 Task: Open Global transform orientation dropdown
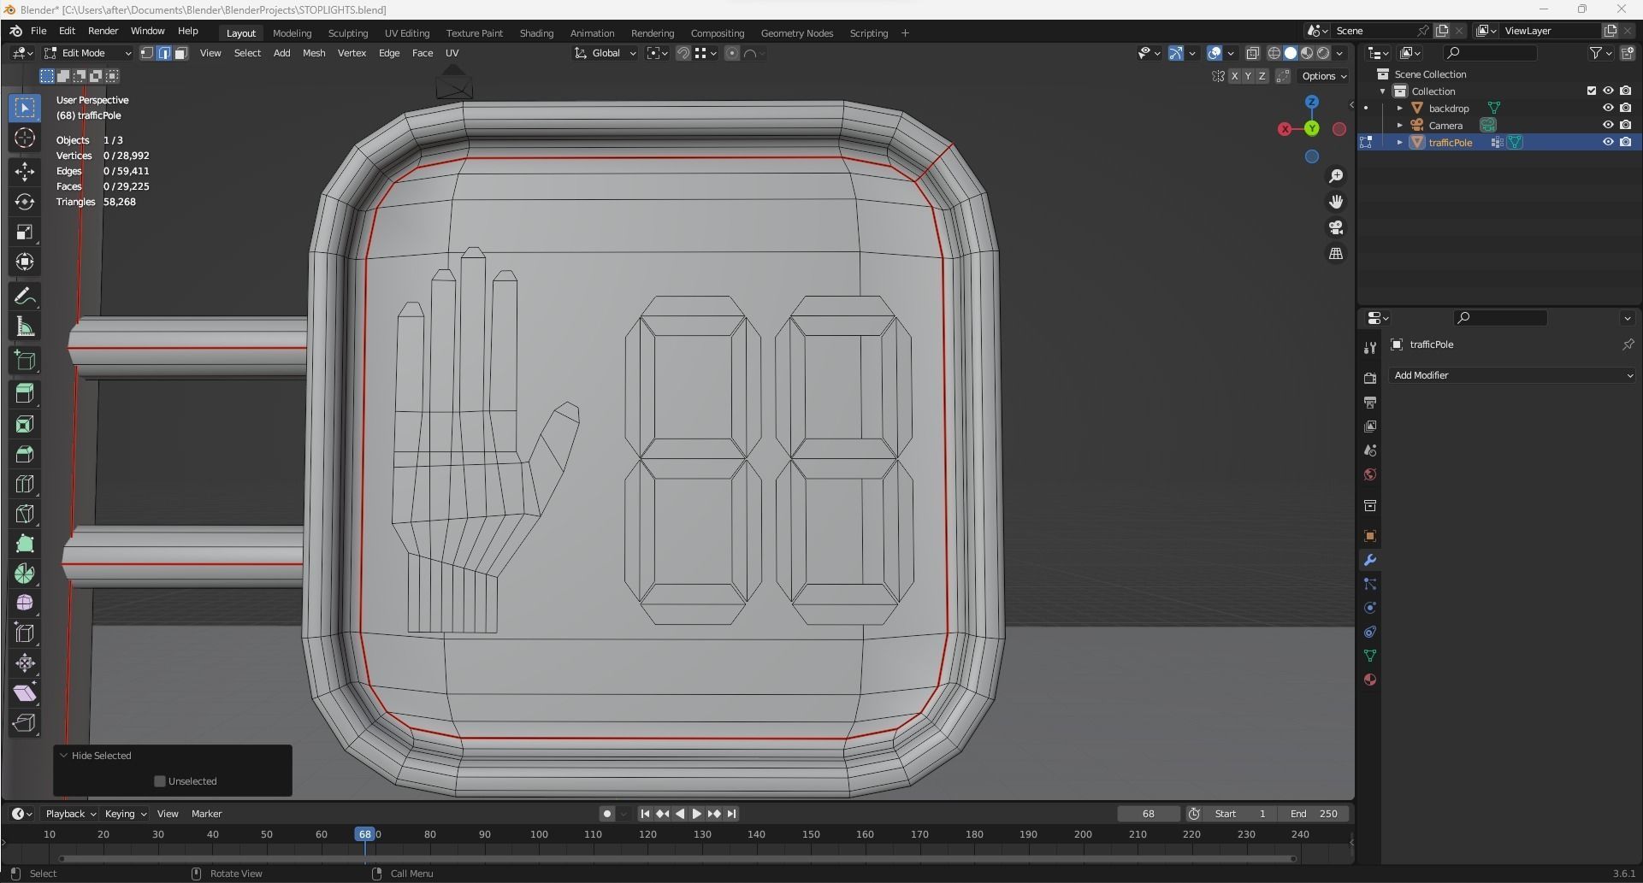[606, 53]
